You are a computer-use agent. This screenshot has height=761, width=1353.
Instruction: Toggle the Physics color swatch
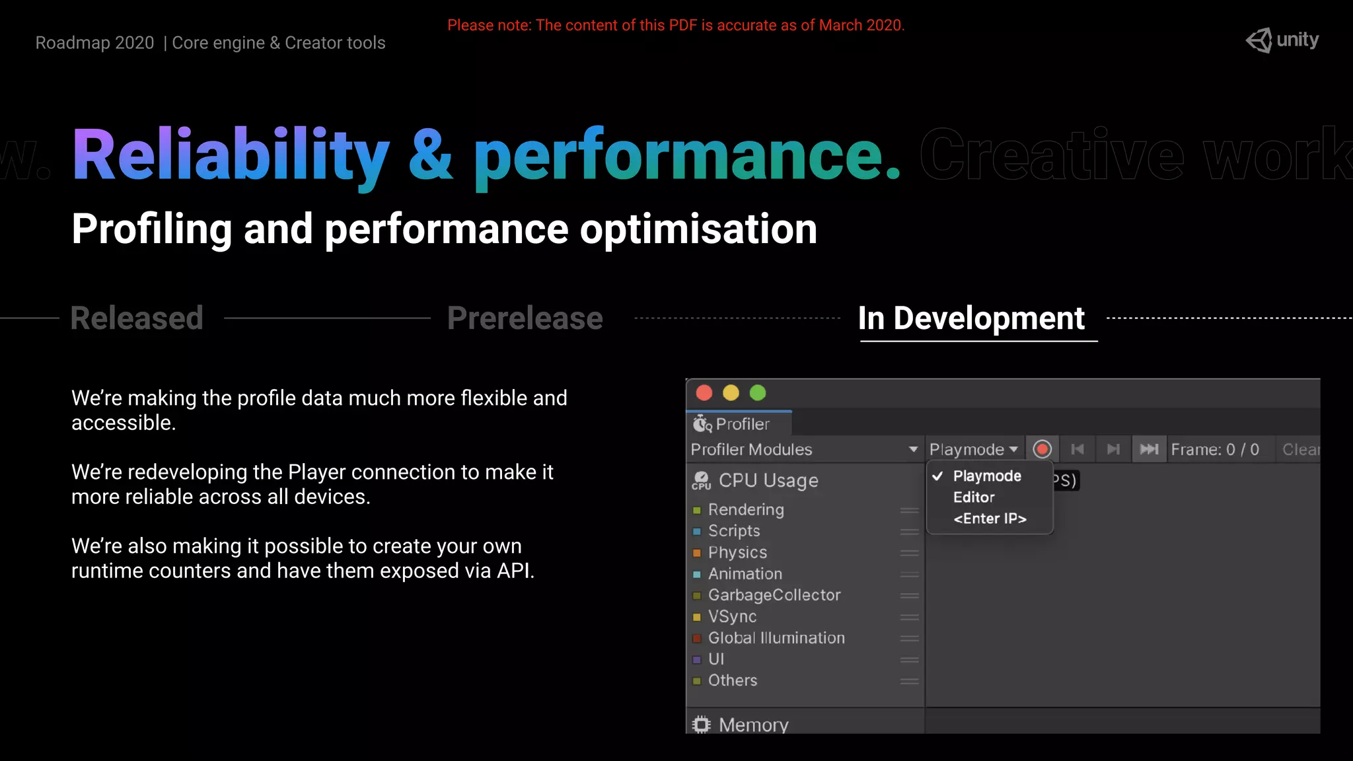click(696, 553)
